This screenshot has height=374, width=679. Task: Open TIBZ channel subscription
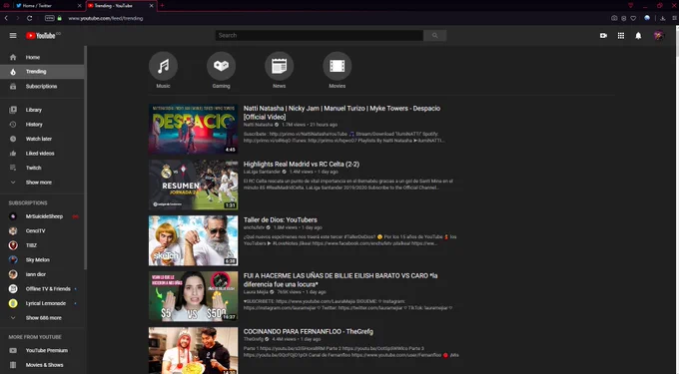(x=42, y=245)
